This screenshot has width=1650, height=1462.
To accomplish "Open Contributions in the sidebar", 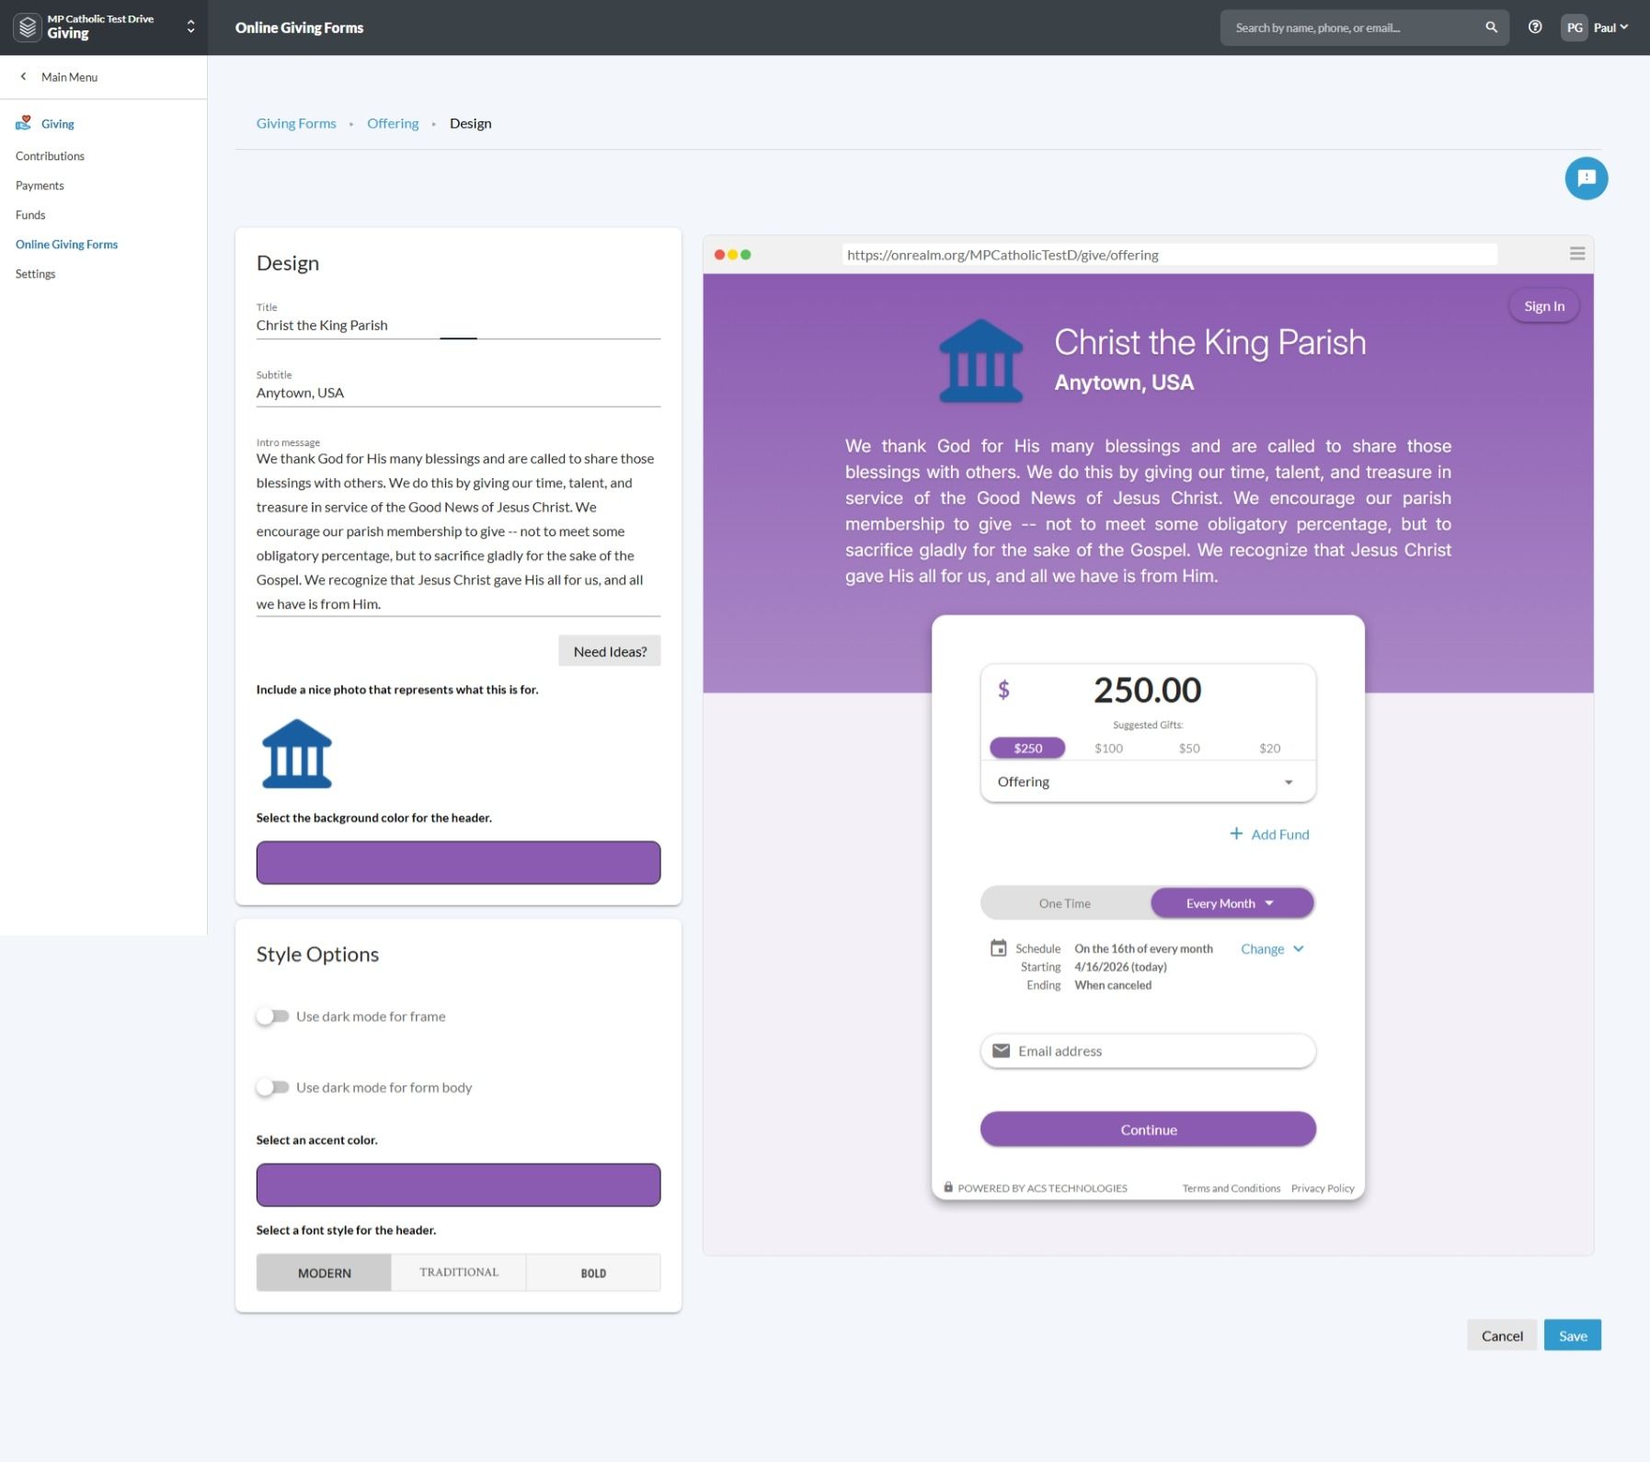I will pyautogui.click(x=50, y=156).
